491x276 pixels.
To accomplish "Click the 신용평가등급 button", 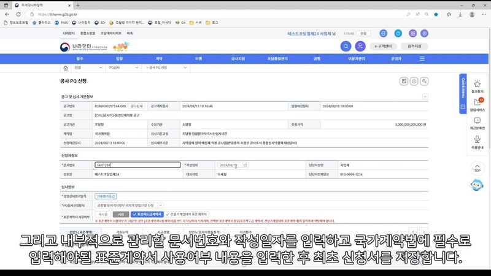I will click(x=106, y=196).
